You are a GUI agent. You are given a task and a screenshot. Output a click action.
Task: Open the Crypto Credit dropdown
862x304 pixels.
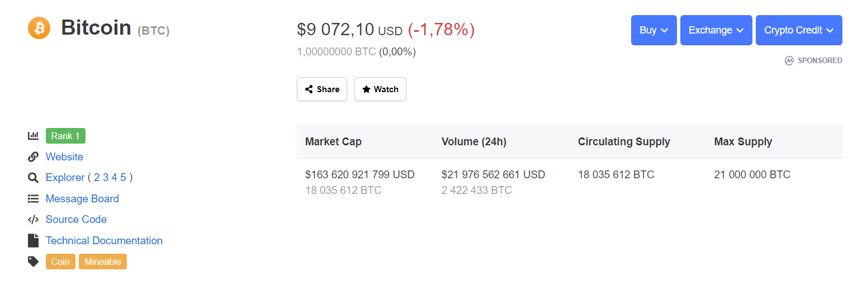799,30
